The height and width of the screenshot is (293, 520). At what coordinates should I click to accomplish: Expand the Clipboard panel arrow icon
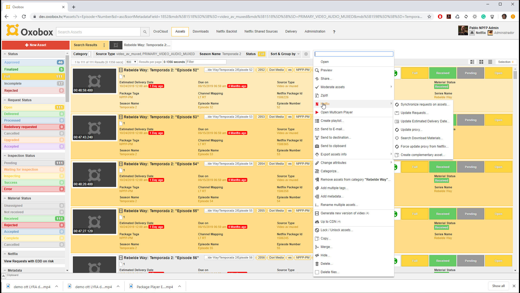coord(4,276)
